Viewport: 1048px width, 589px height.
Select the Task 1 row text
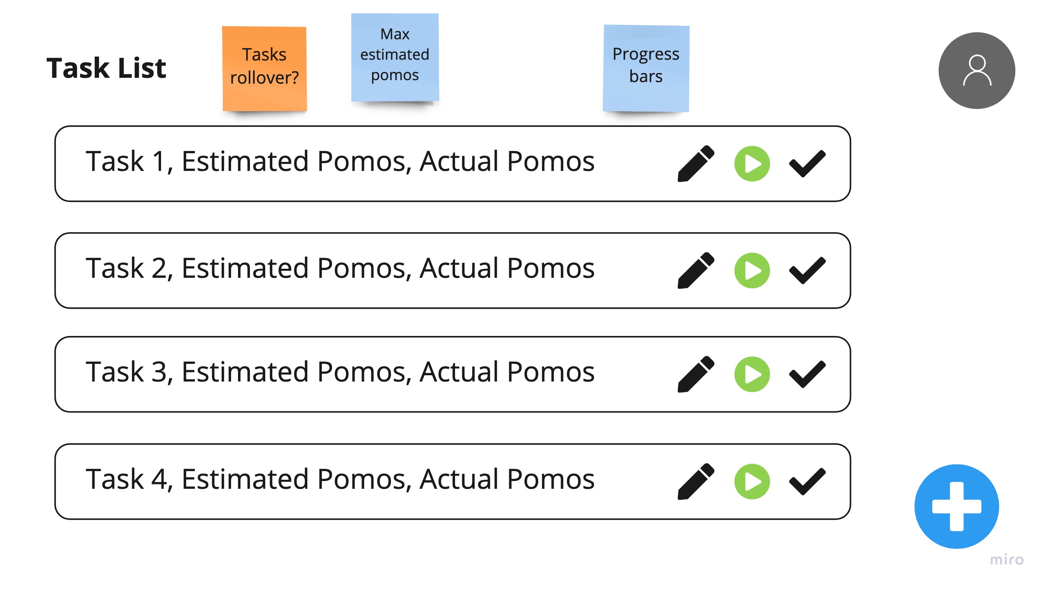[x=340, y=161]
